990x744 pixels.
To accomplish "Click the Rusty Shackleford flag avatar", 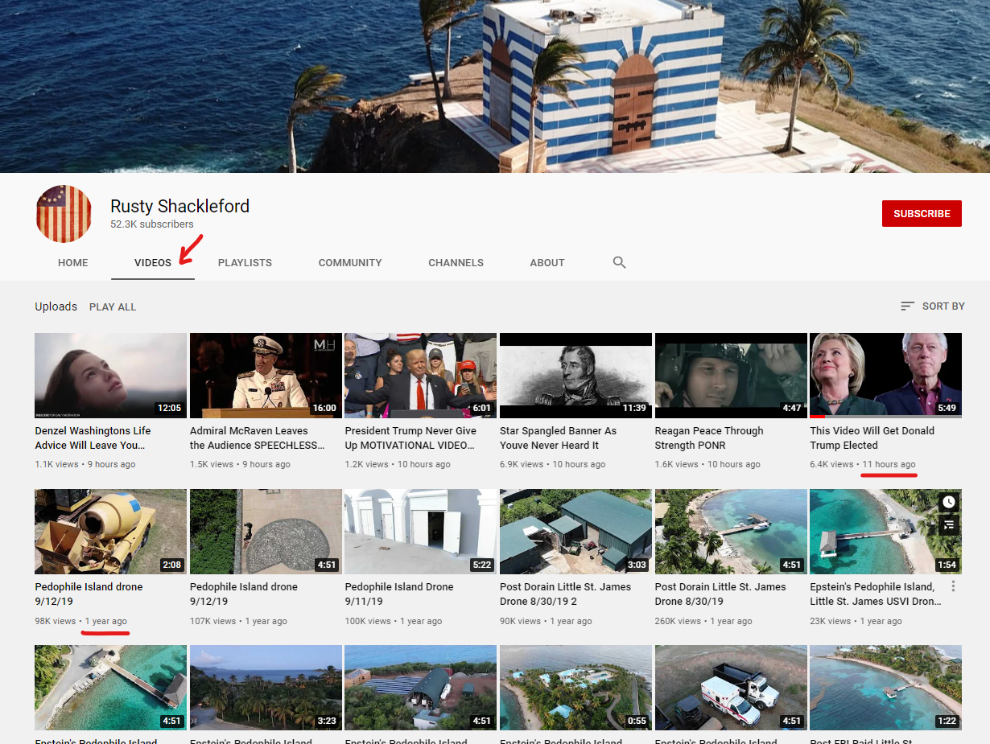I will [x=64, y=214].
